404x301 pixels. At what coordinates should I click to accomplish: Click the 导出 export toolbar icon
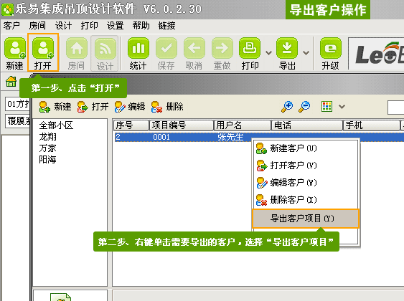coord(287,53)
